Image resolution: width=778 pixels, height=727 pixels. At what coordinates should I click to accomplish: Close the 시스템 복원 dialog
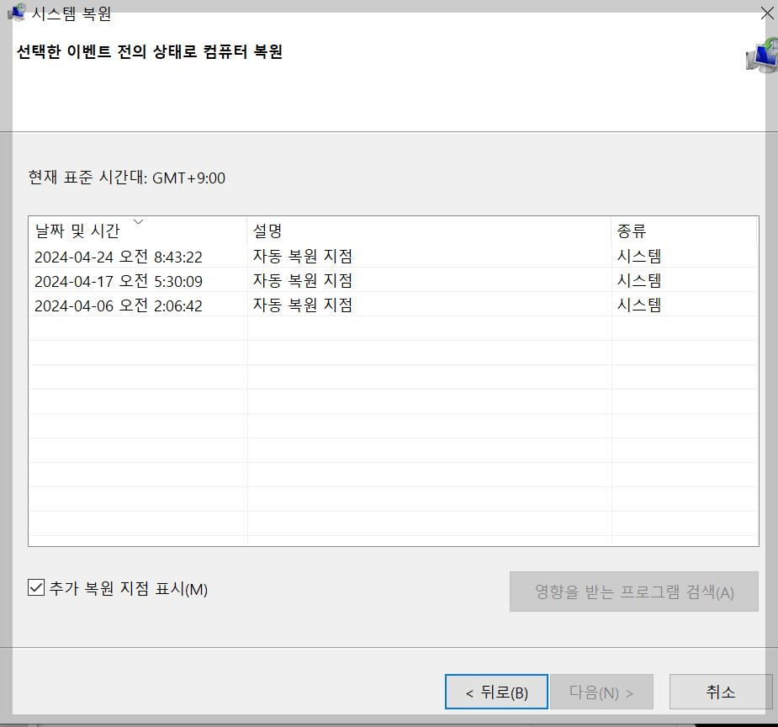pos(766,13)
